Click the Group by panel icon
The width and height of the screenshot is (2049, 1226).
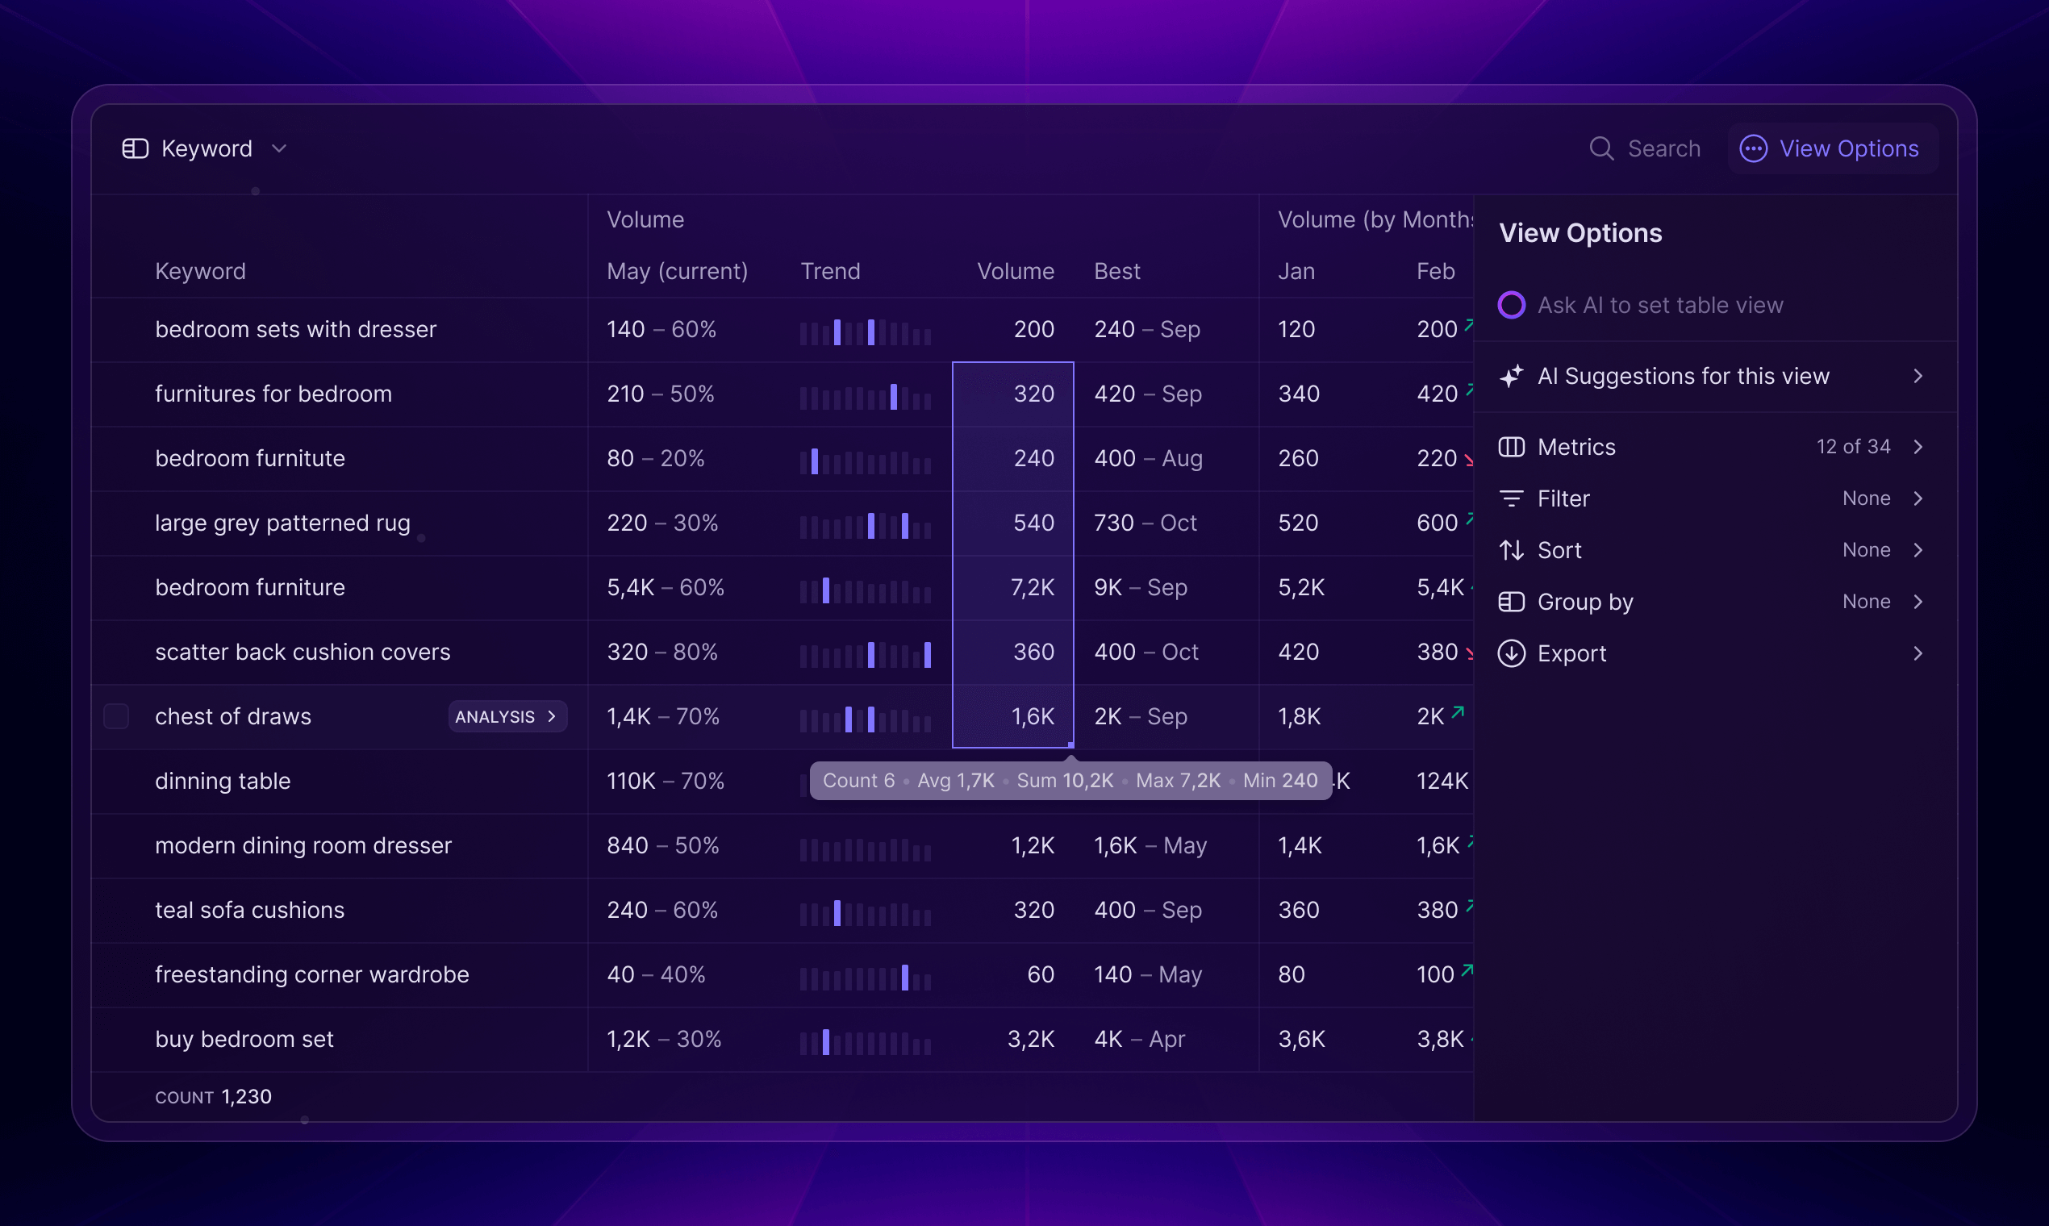(x=1510, y=602)
